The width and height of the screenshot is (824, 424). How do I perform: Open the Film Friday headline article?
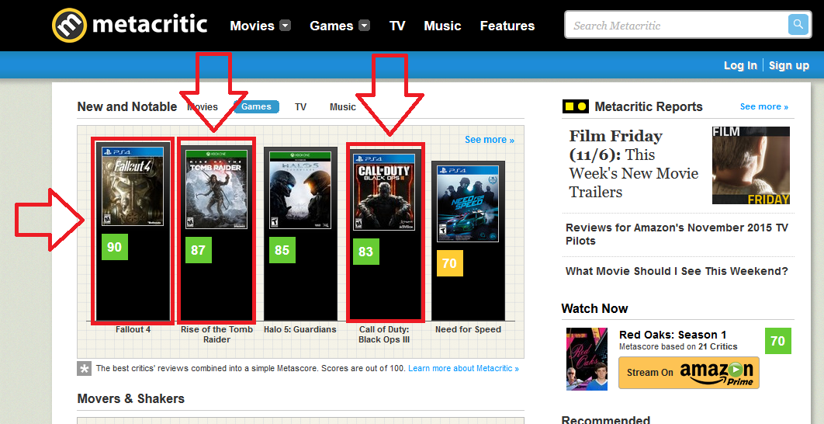(x=634, y=164)
